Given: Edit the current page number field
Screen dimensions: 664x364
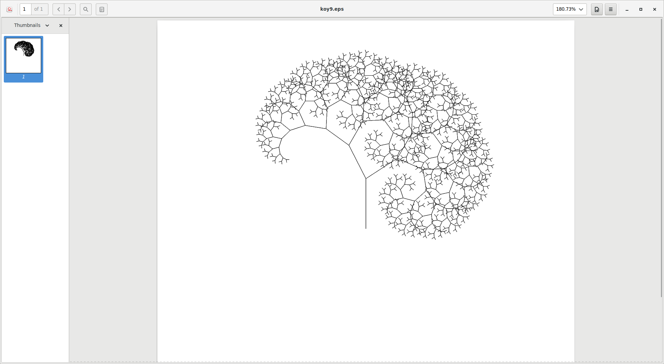Looking at the screenshot, I should [x=26, y=9].
